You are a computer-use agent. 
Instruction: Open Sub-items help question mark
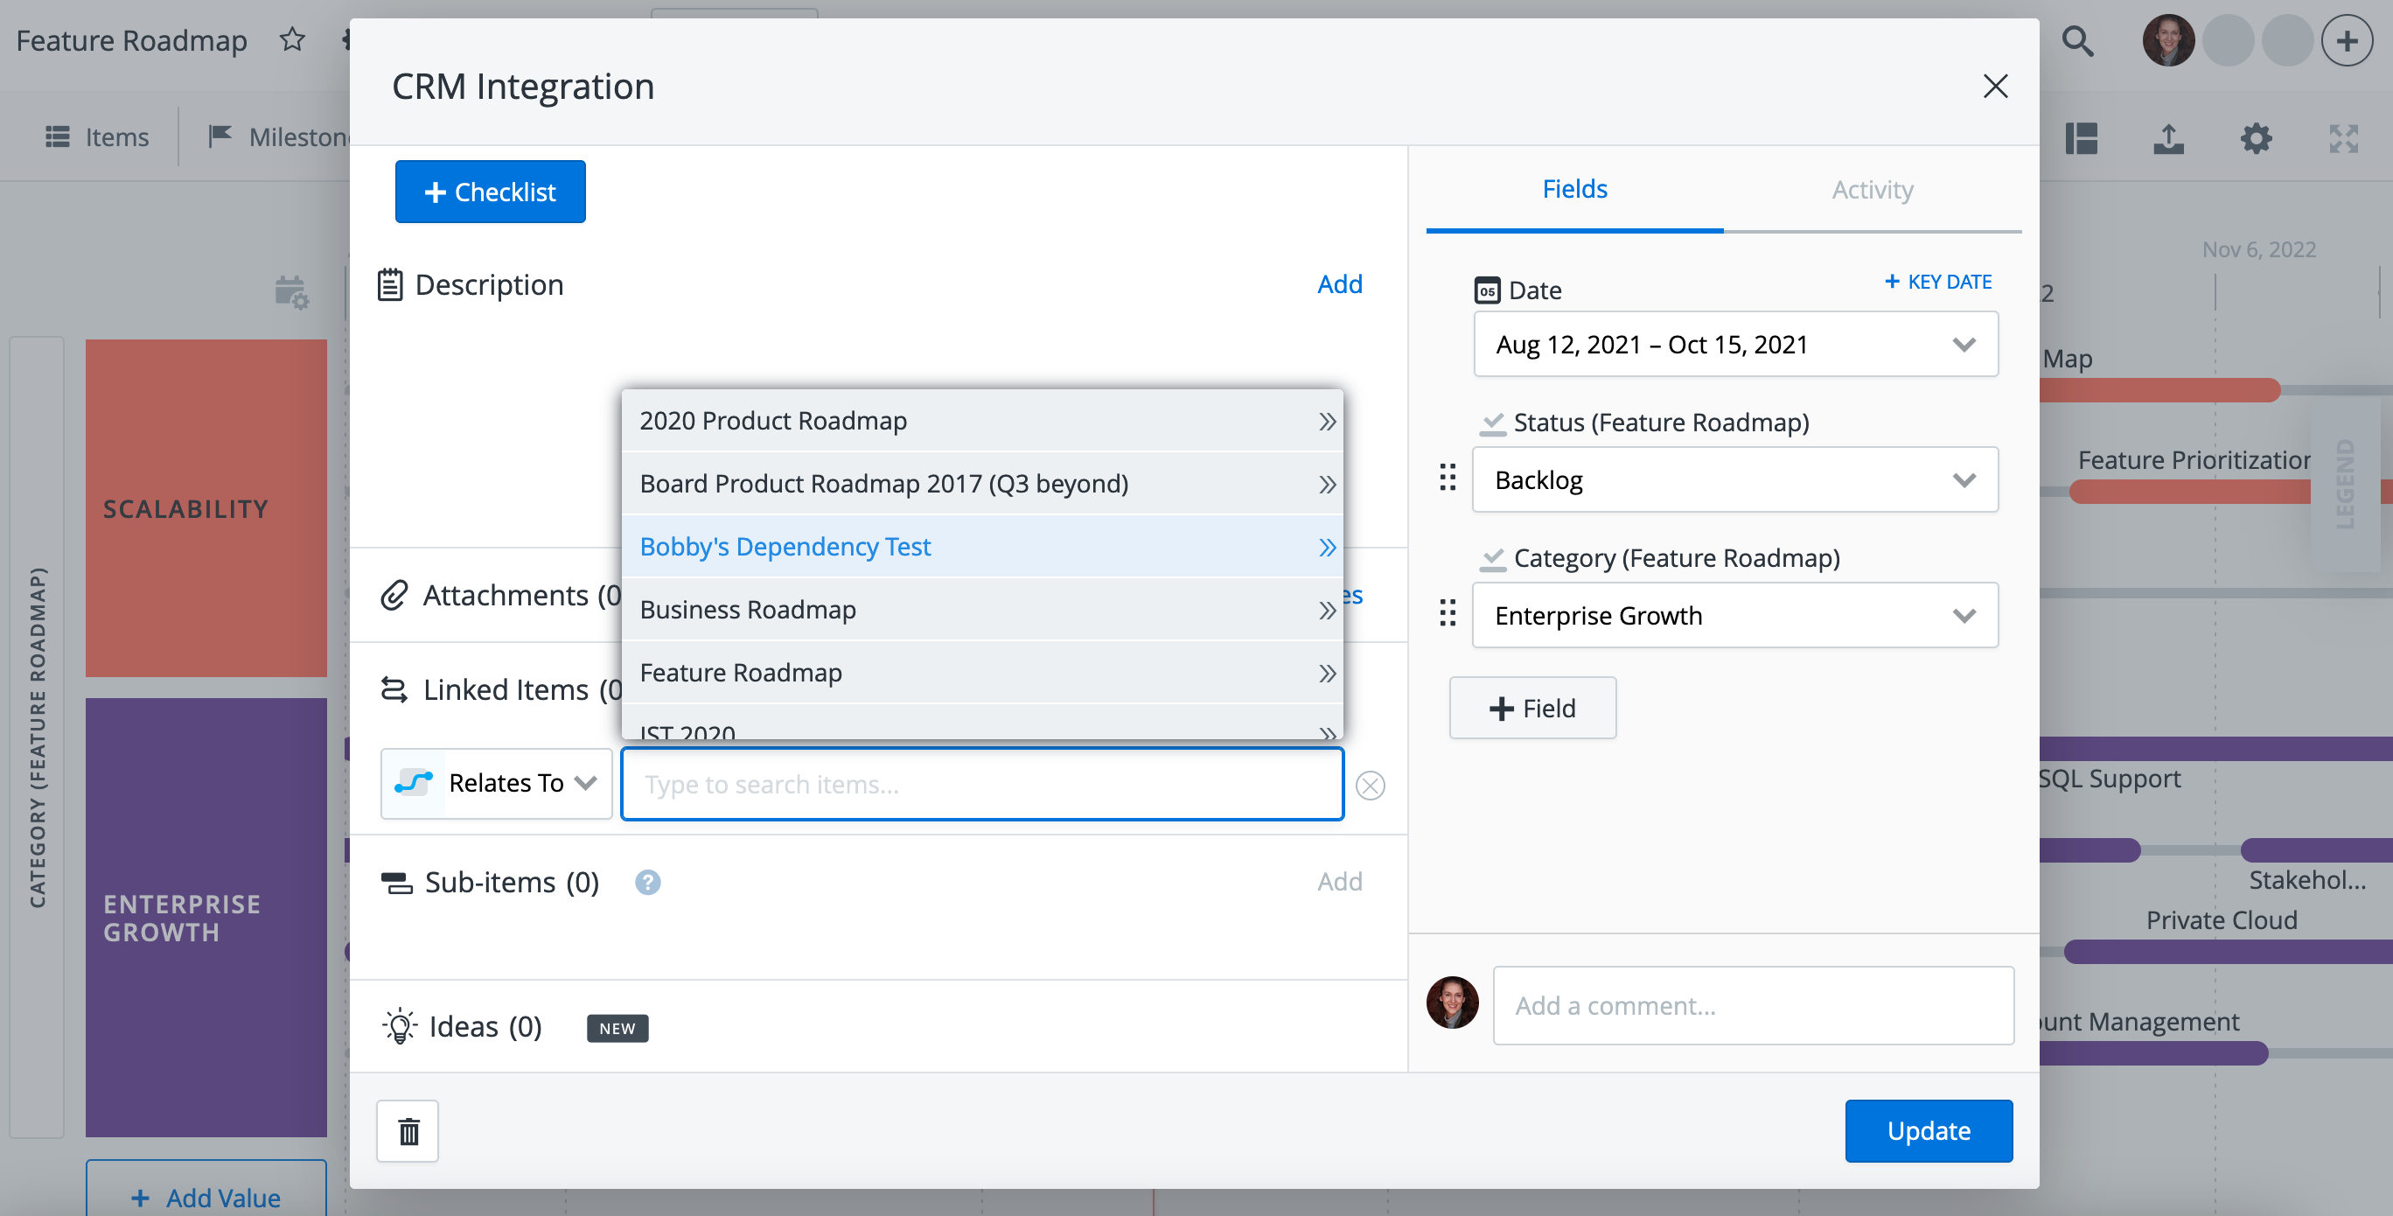[x=647, y=882]
